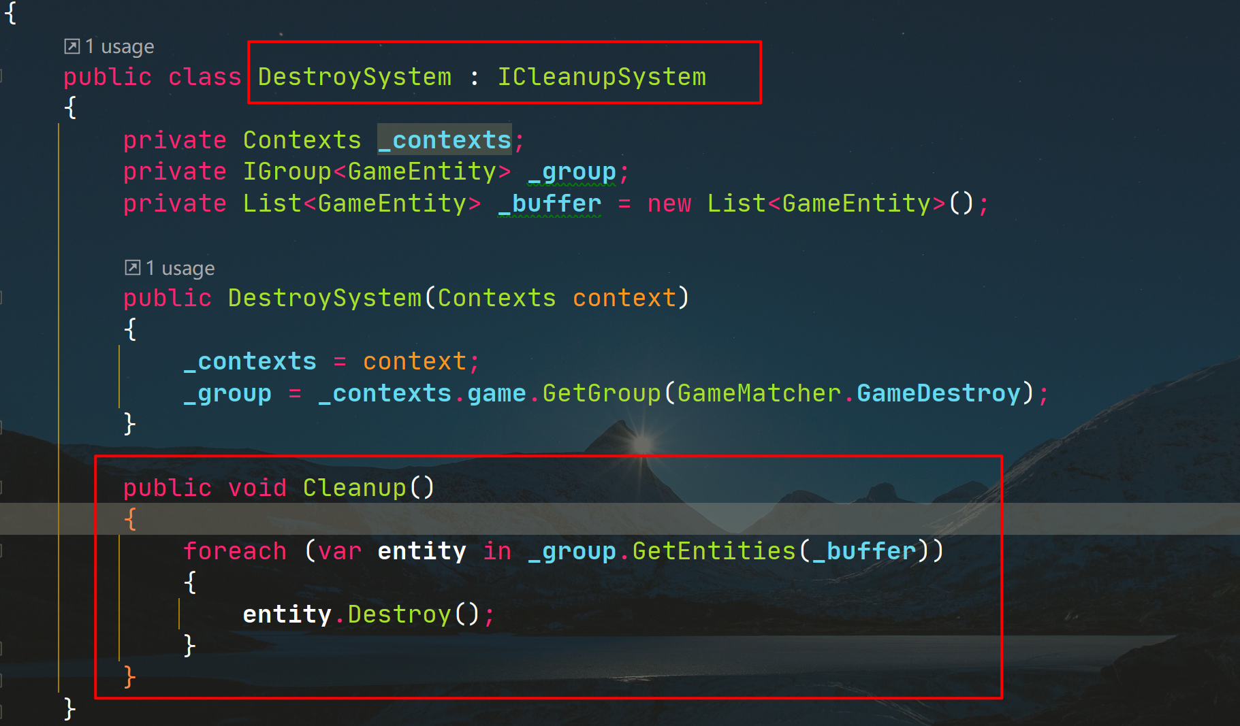Screen dimensions: 1240x726
Task: Click the "var" keyword
Action: (x=340, y=551)
